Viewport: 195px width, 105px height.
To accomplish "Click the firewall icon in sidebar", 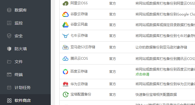I will pyautogui.click(x=9, y=49).
